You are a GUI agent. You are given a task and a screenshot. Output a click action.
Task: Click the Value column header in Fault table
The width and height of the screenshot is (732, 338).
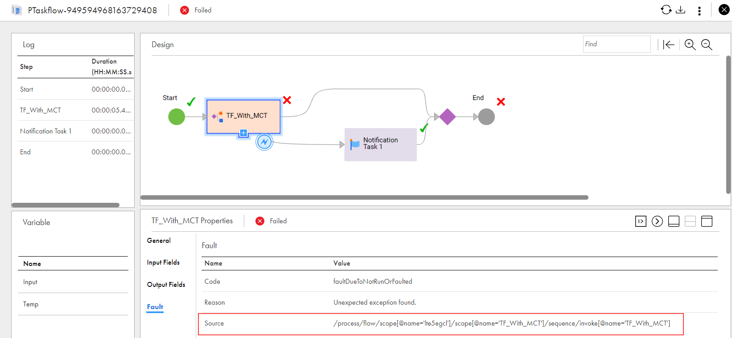coord(341,263)
